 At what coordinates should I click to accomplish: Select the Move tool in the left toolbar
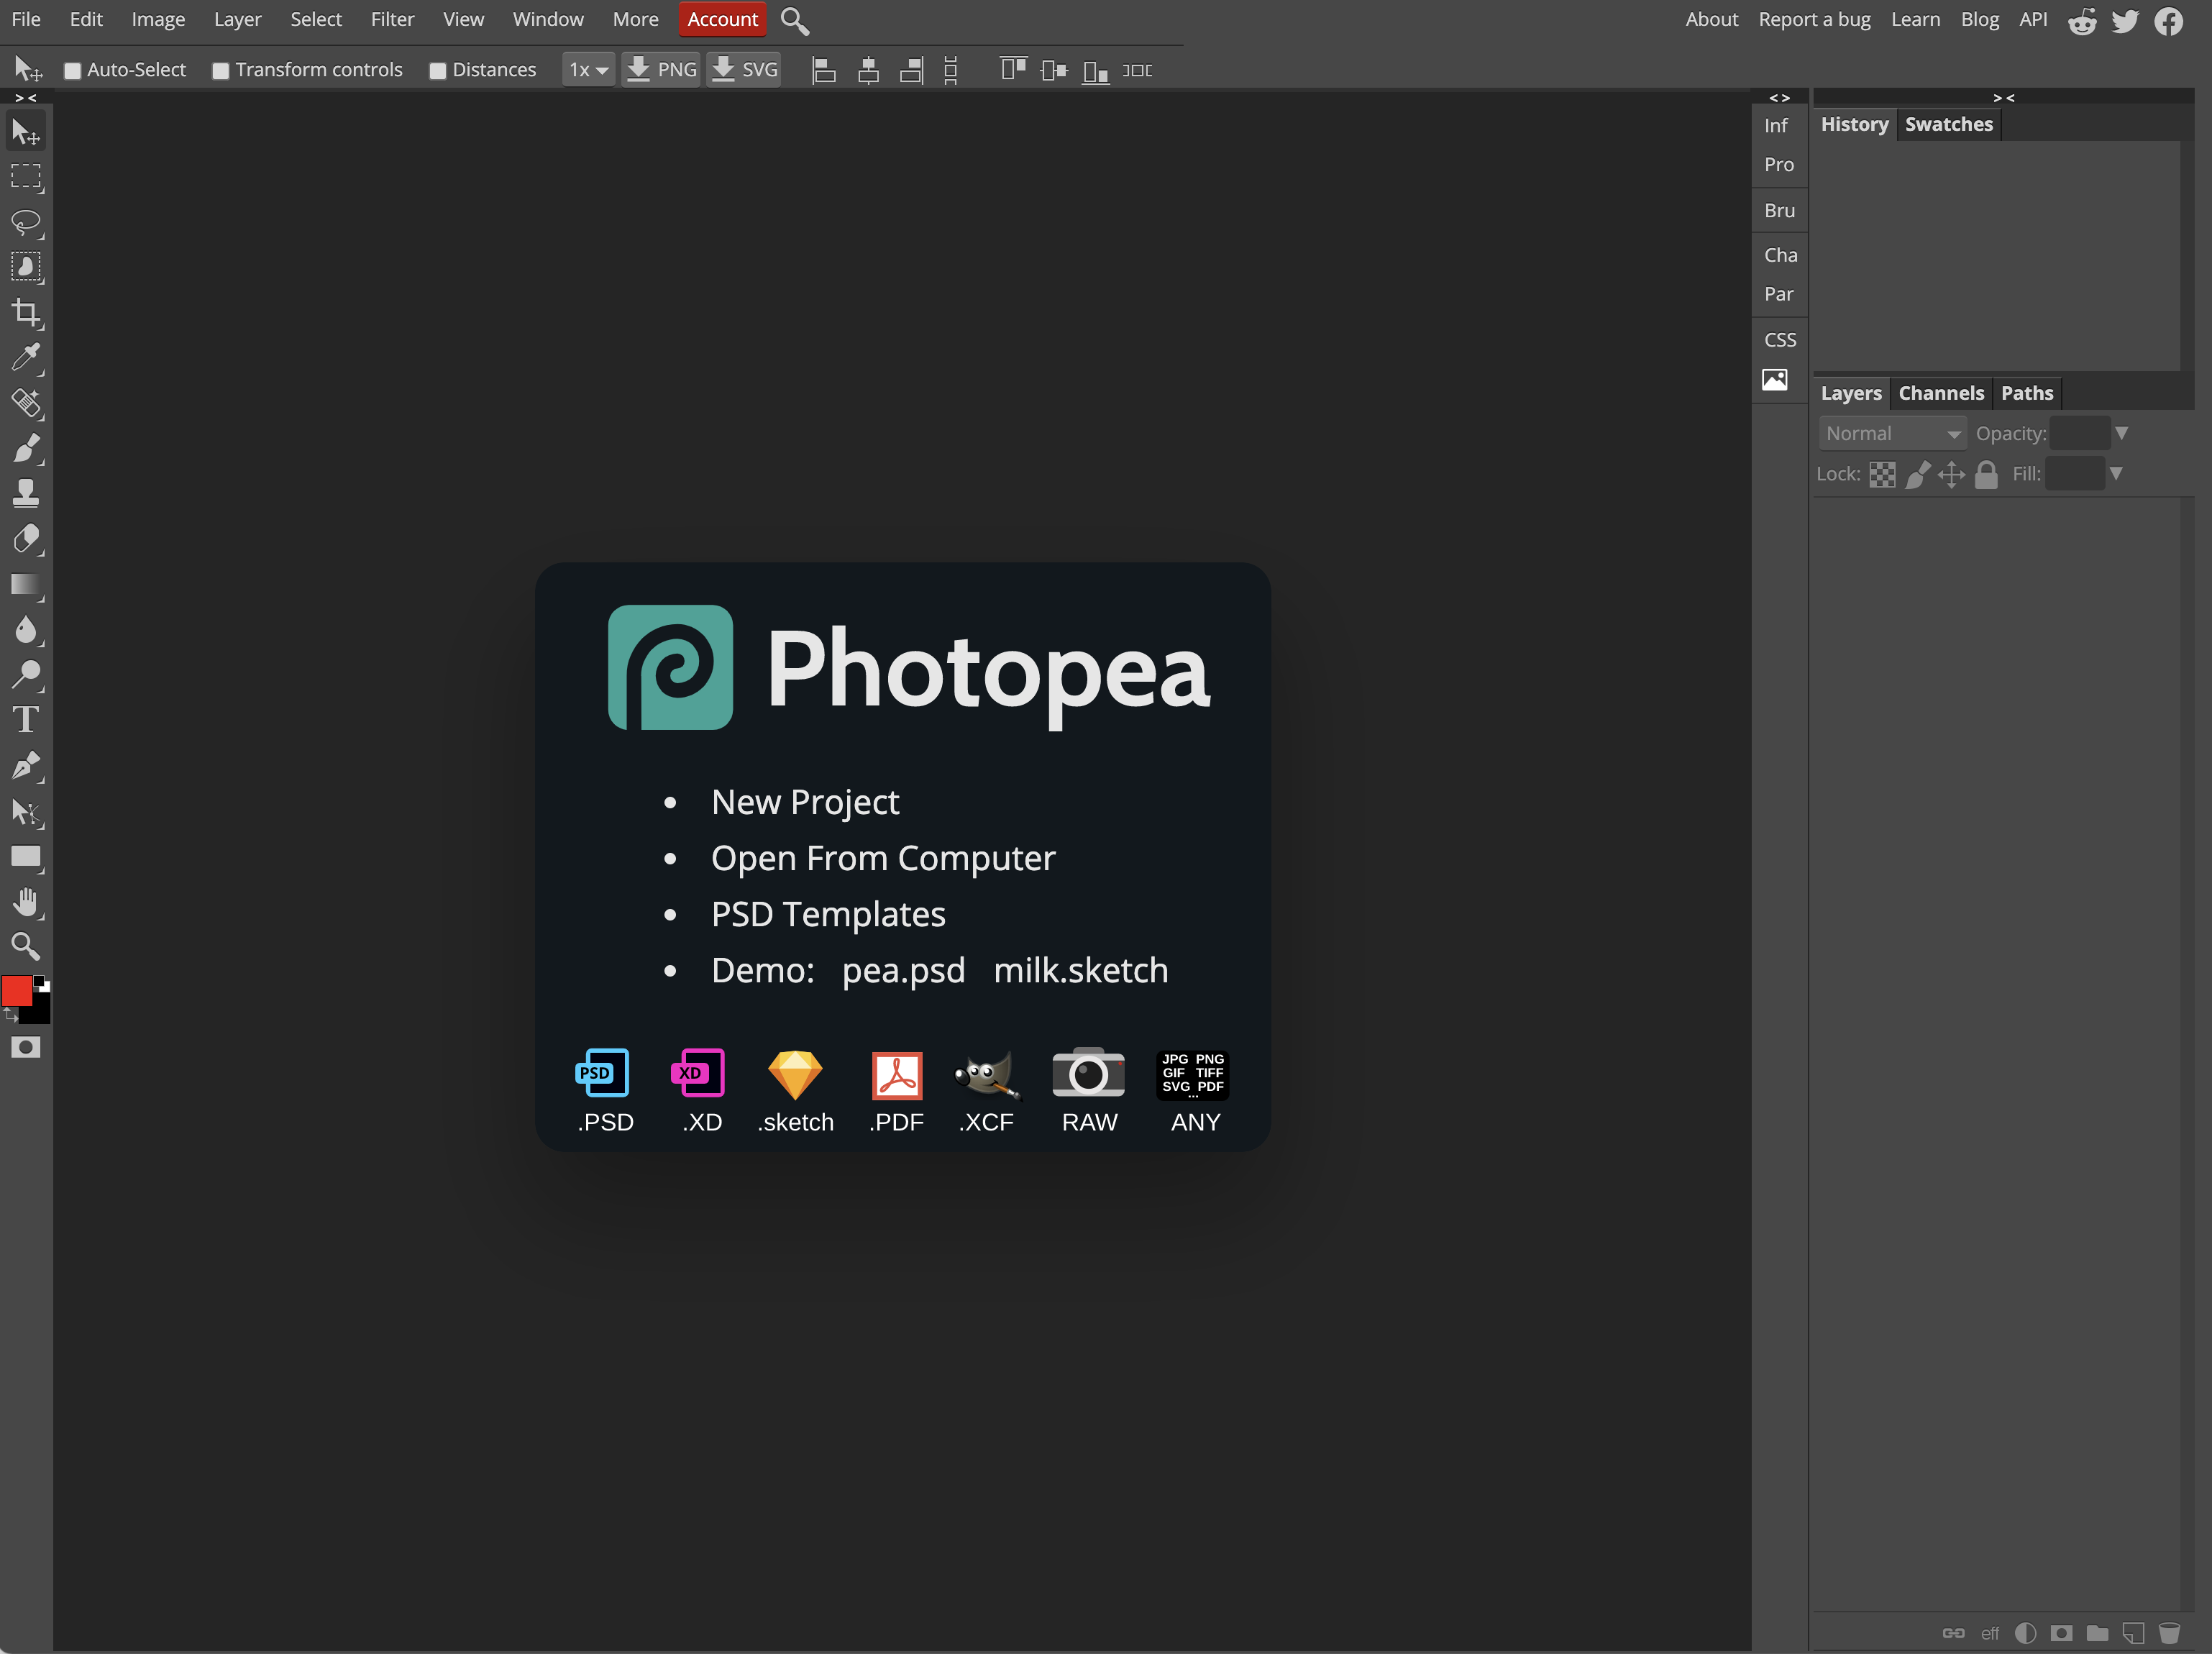pyautogui.click(x=26, y=132)
